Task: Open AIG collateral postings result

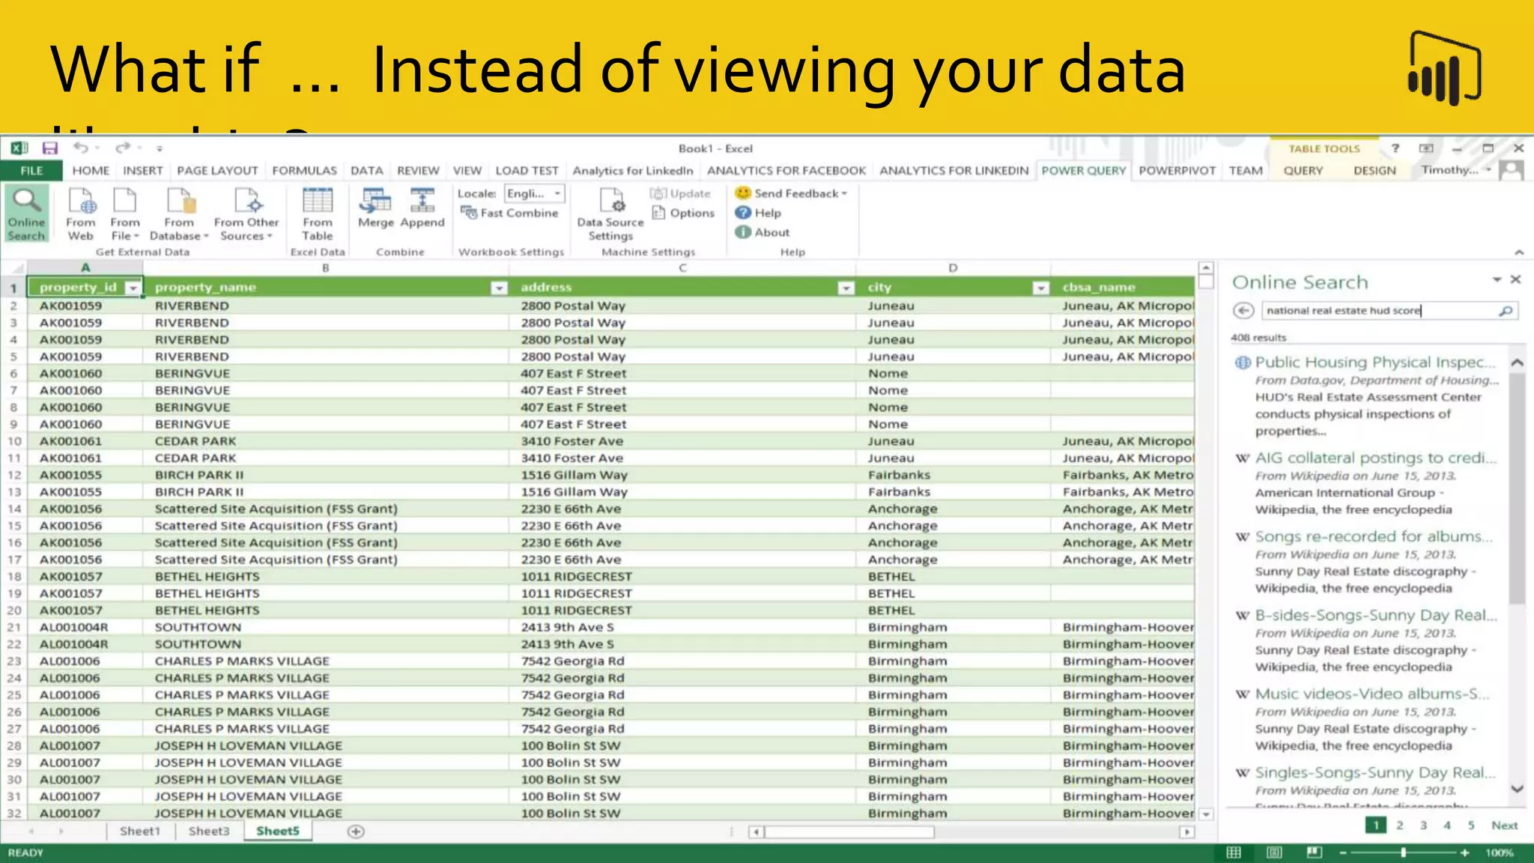Action: 1375,458
